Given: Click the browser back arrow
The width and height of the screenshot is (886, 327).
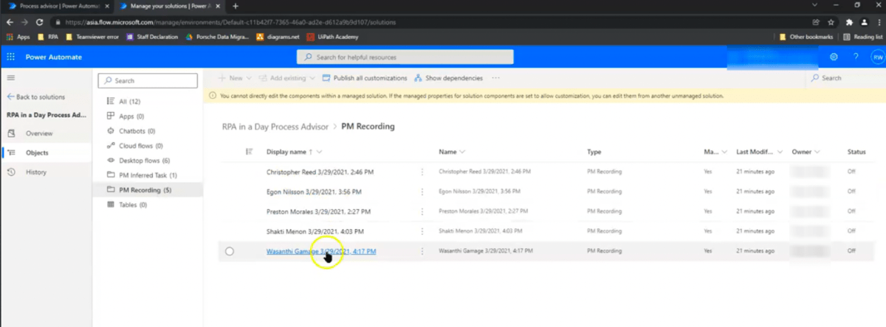Looking at the screenshot, I should (x=10, y=22).
